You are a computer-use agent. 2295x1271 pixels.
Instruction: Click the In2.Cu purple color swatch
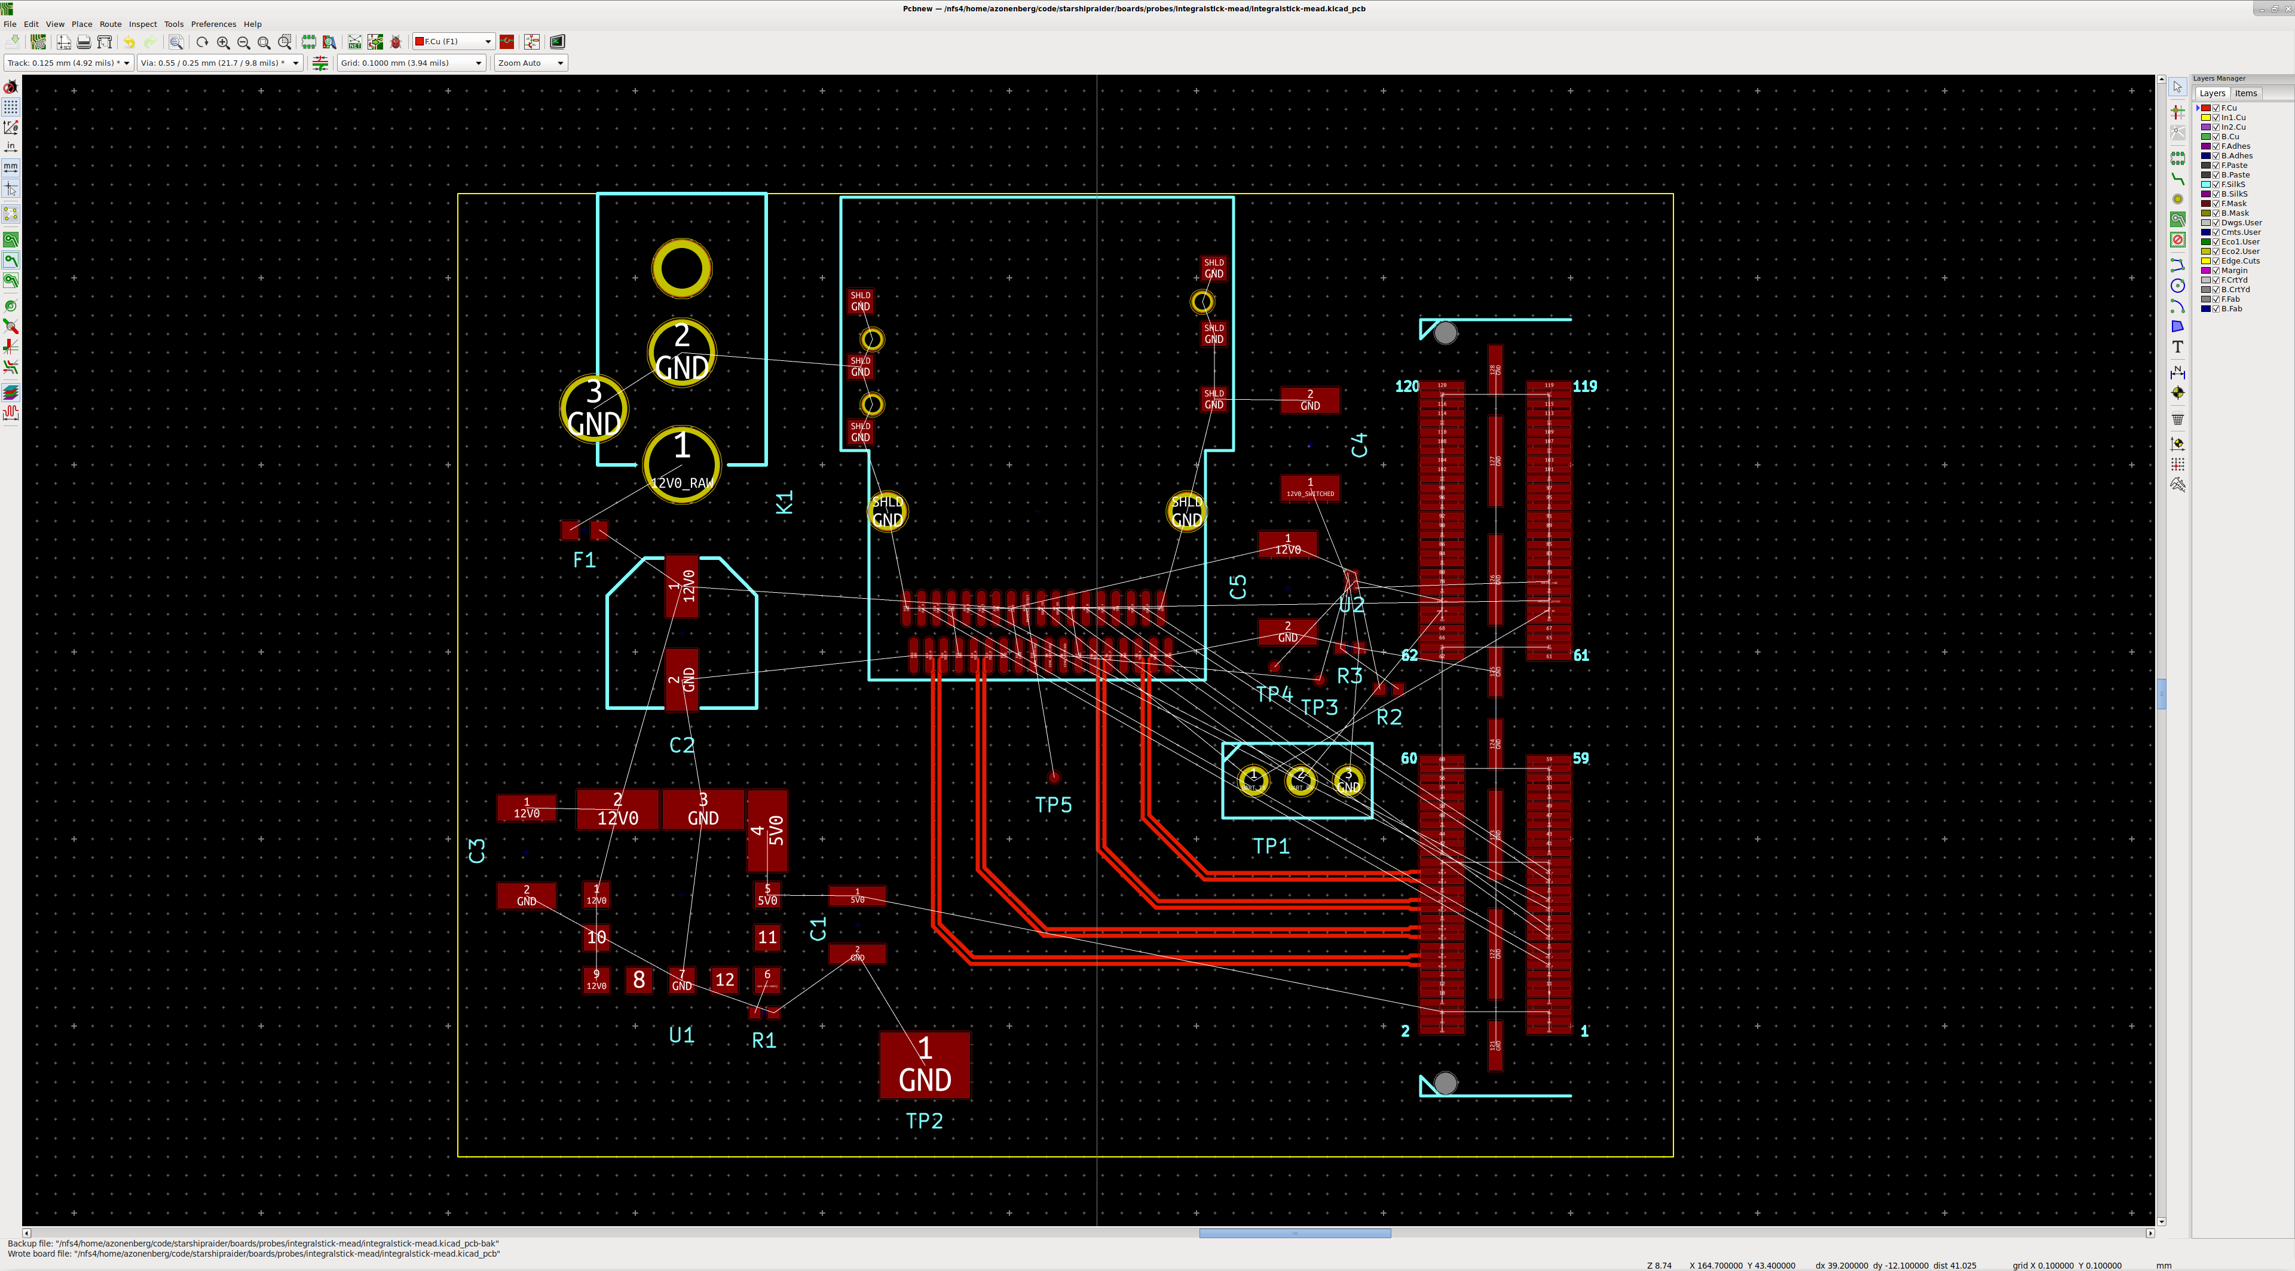coord(2206,127)
